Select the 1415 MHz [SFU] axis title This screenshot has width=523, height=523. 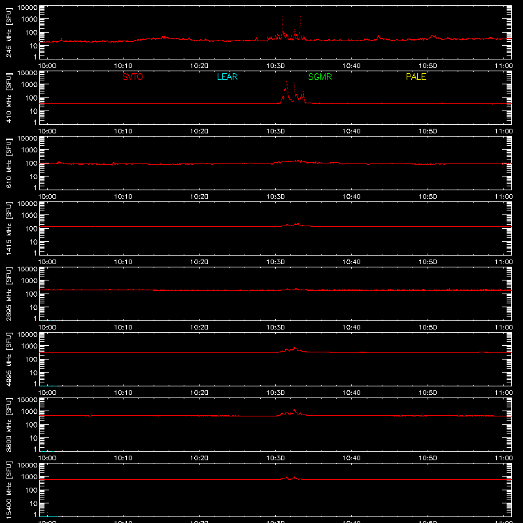coord(9,228)
